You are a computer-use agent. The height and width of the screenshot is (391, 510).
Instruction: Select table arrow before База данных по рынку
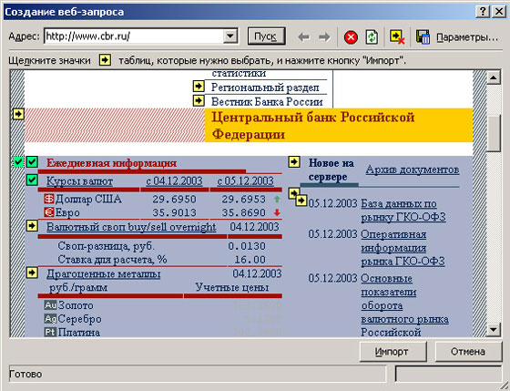[x=301, y=201]
